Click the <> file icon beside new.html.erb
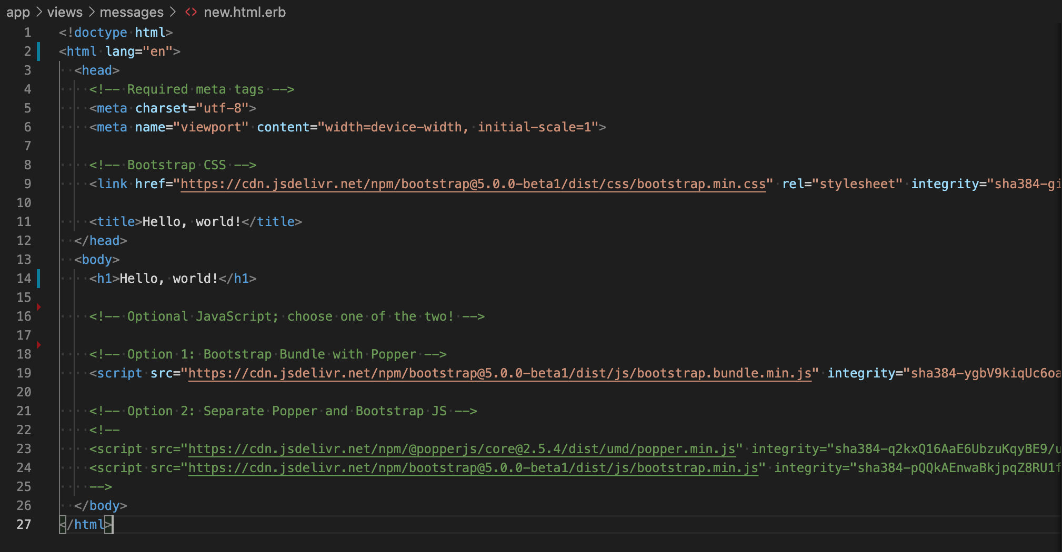 (191, 12)
